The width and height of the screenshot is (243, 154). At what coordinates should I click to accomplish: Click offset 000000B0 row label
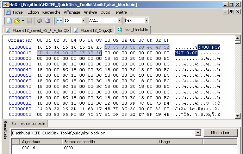click(x=20, y=109)
